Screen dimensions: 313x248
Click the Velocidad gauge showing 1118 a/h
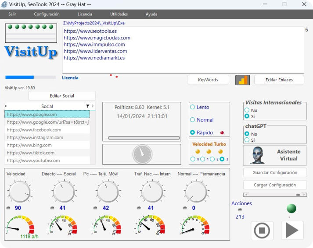pos(20,225)
